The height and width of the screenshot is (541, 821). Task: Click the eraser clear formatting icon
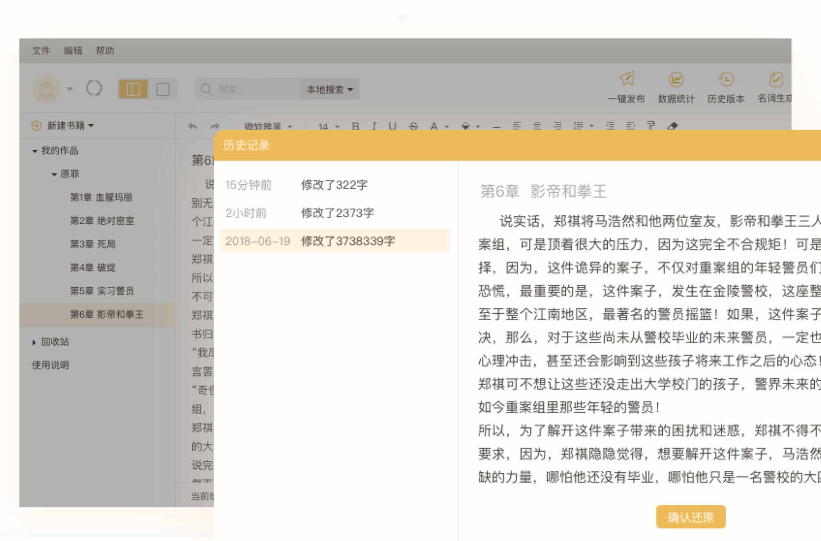672,126
